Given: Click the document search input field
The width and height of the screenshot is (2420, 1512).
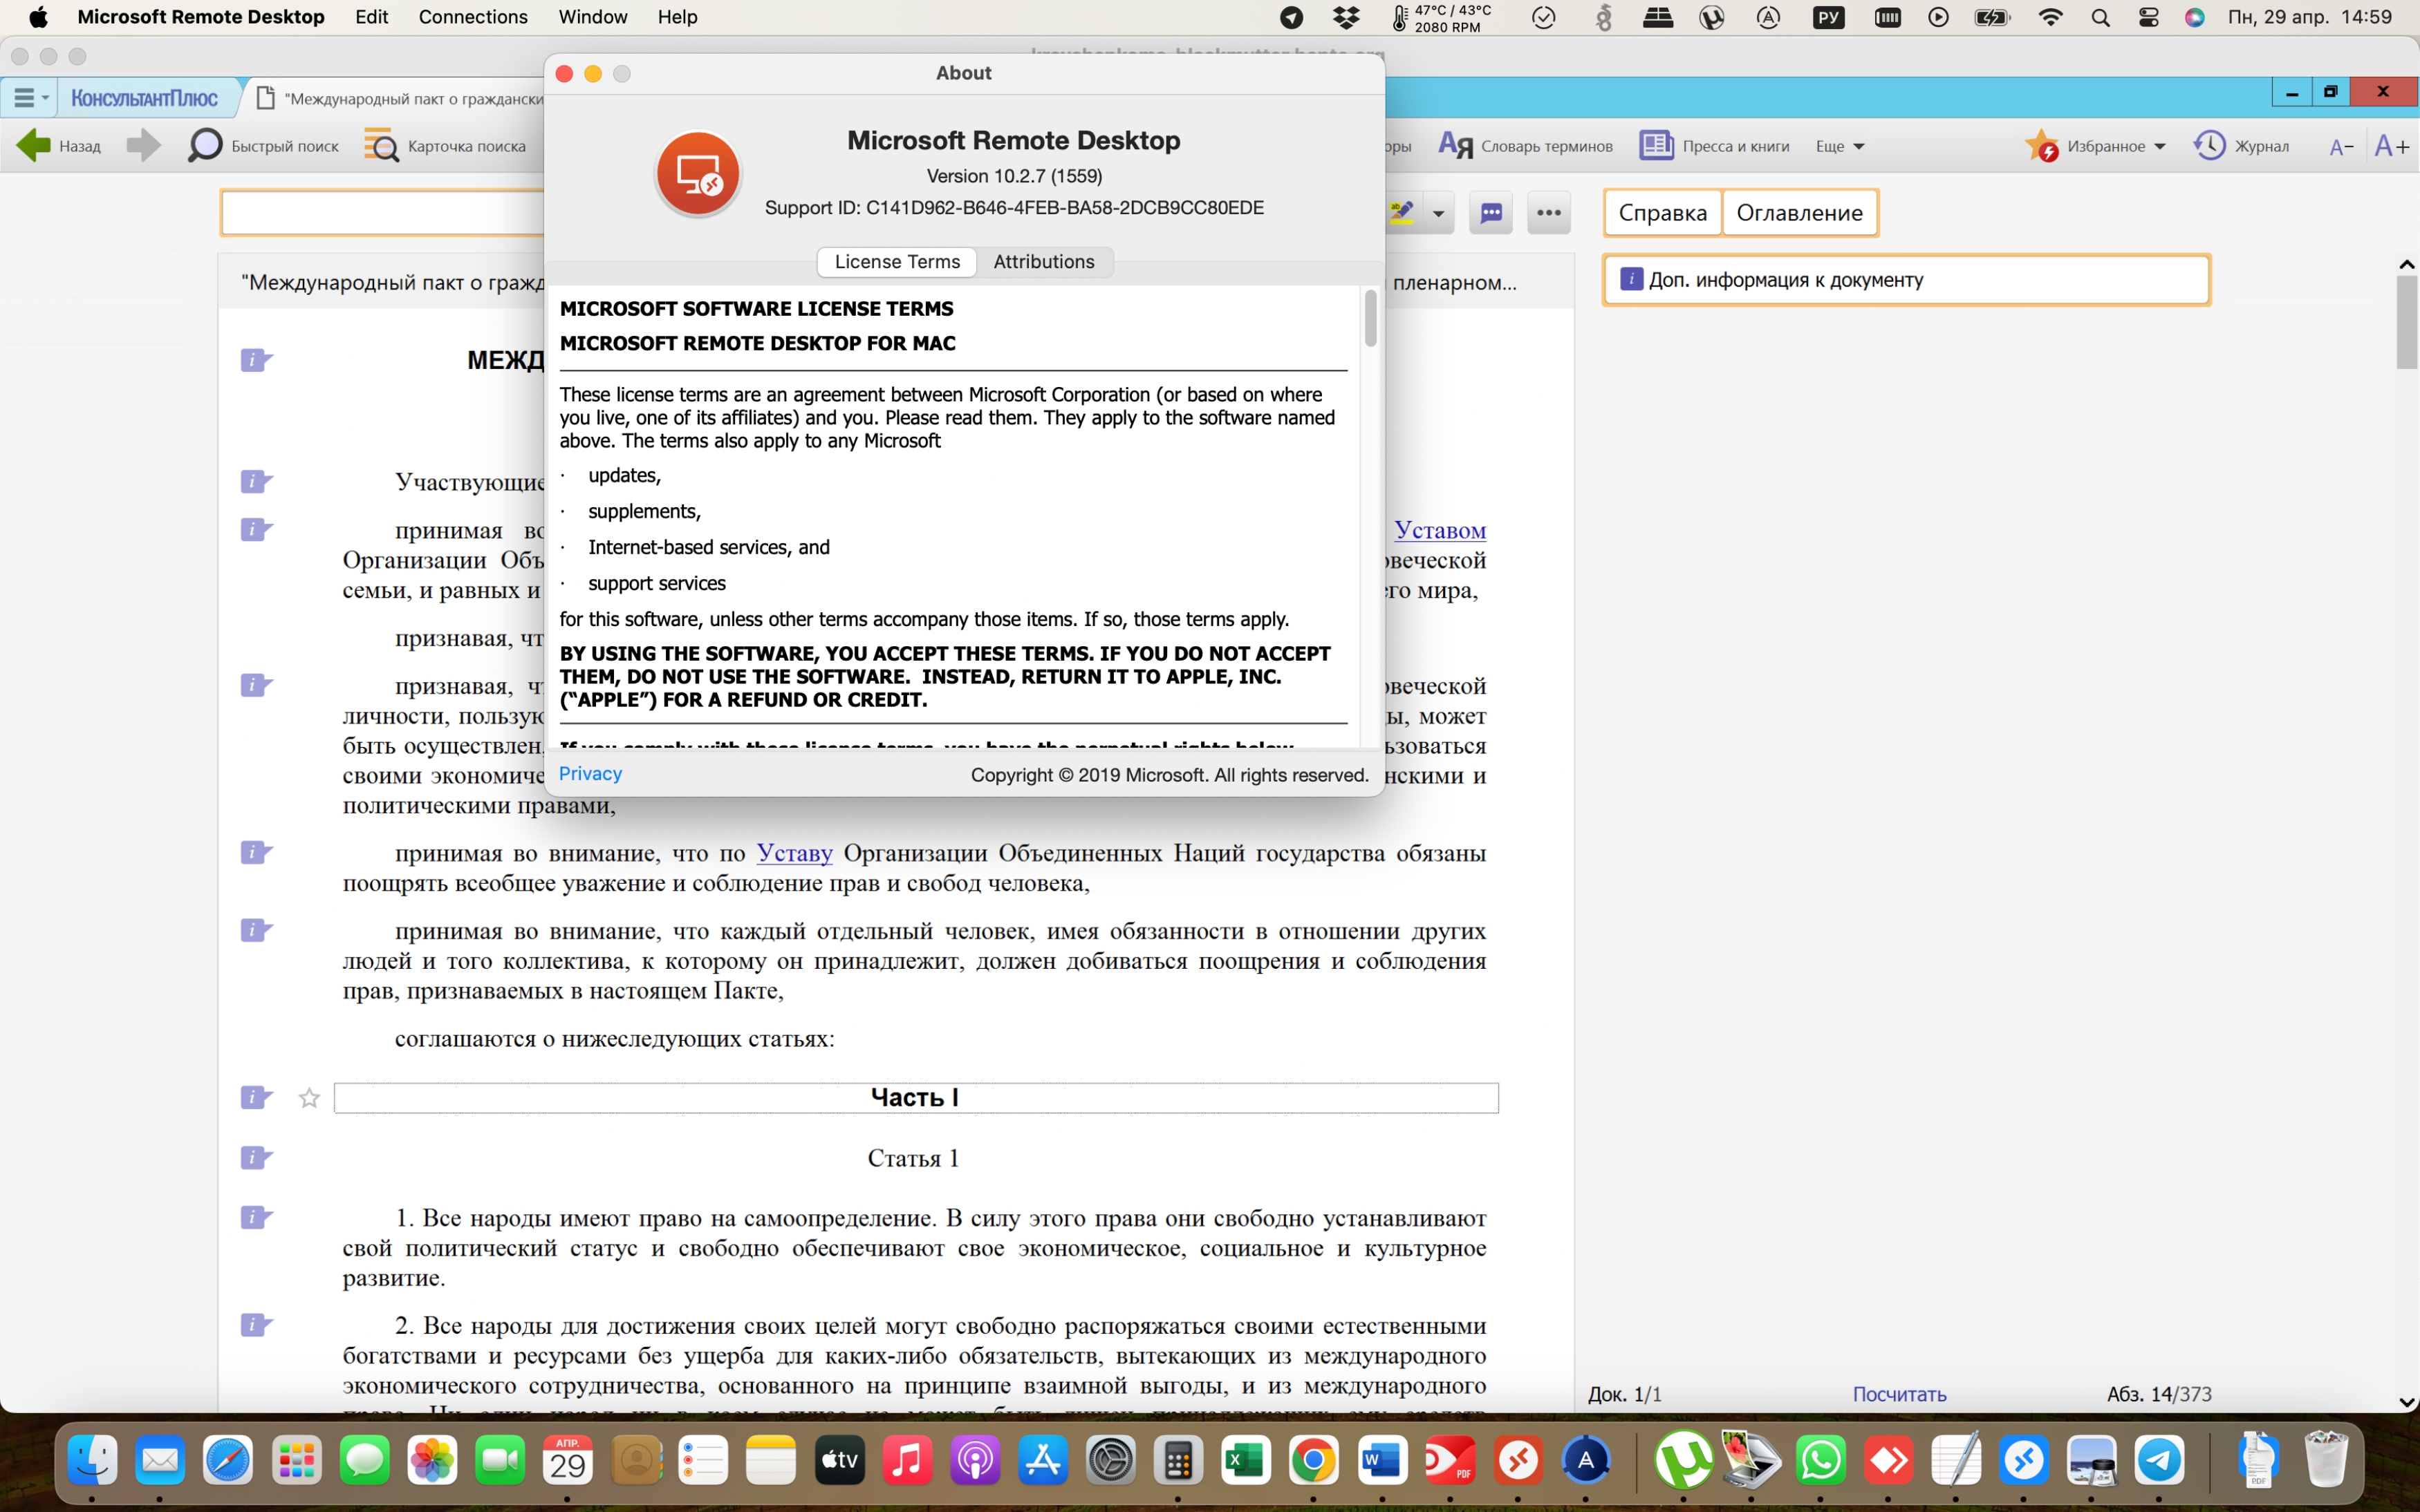Looking at the screenshot, I should click(383, 213).
